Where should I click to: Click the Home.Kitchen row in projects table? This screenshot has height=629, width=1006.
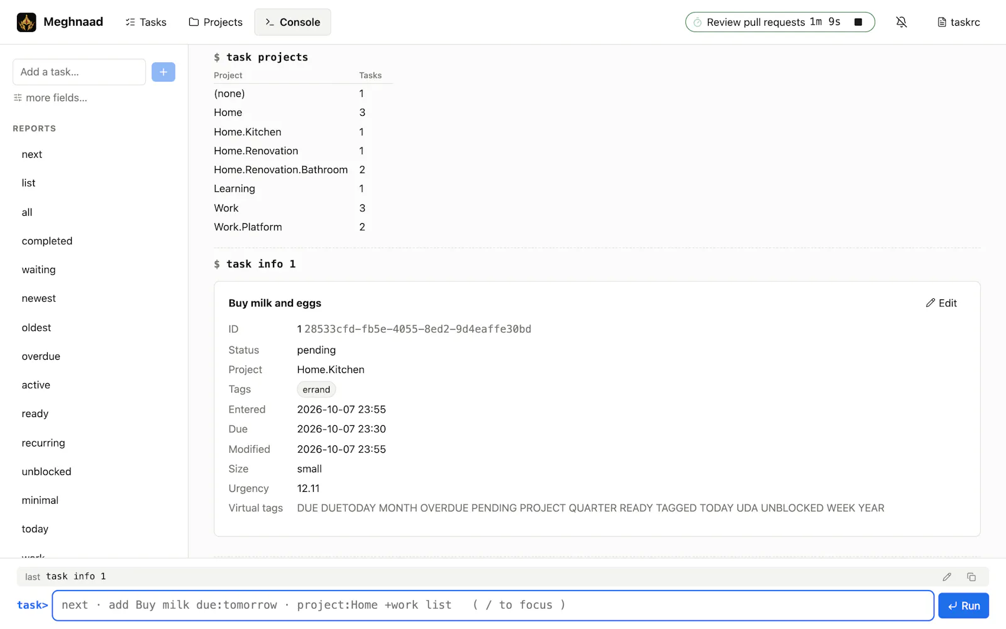303,132
